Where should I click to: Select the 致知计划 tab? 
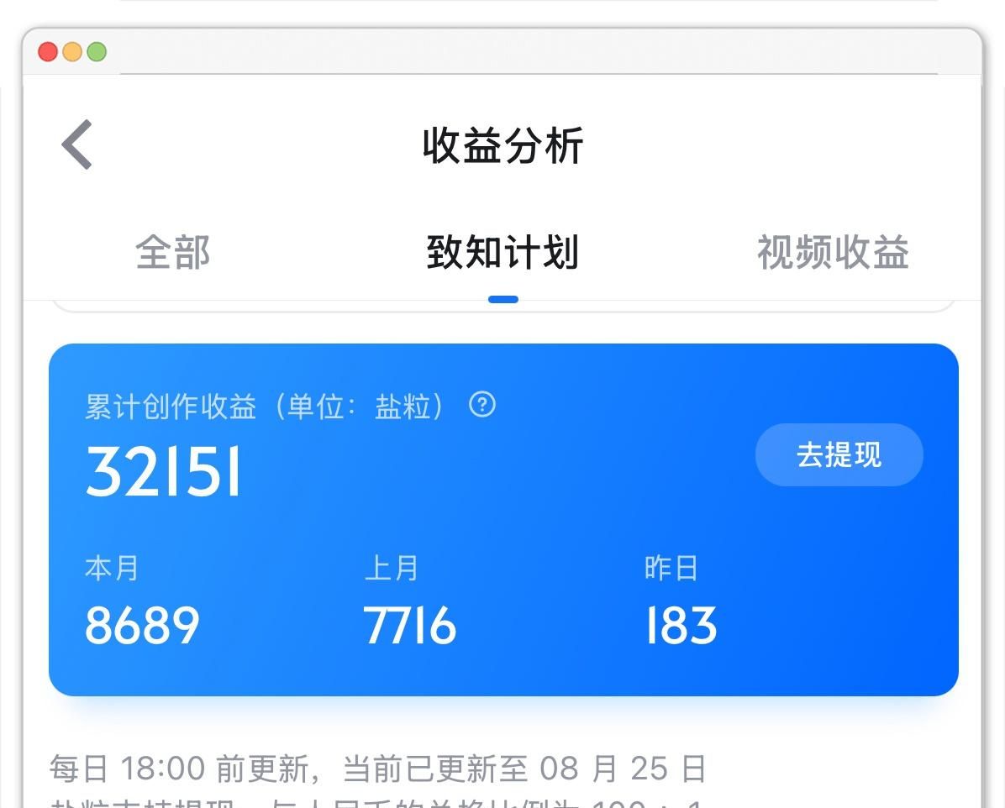(x=503, y=252)
